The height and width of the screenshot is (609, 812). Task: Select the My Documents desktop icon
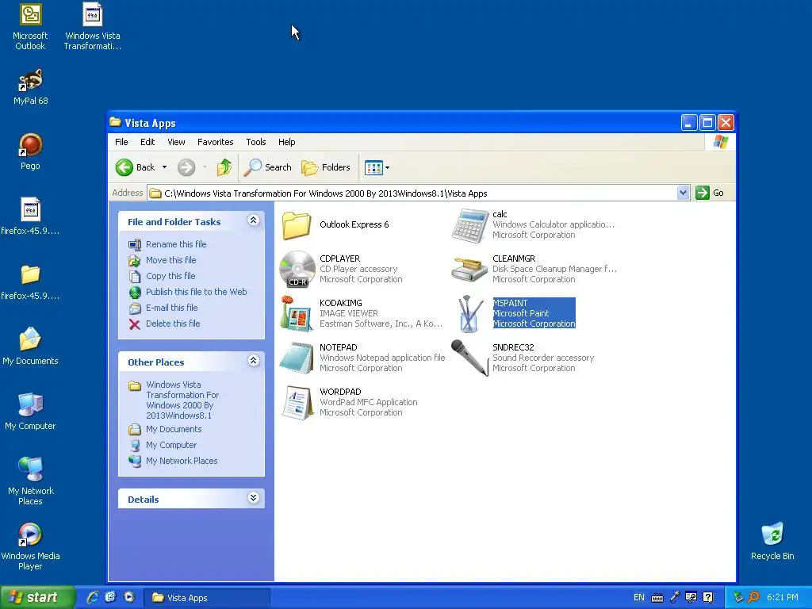coord(30,346)
